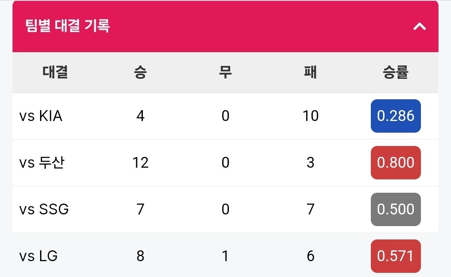451x277 pixels.
Task: Open the vs 두산 matchup row
Action: point(225,163)
